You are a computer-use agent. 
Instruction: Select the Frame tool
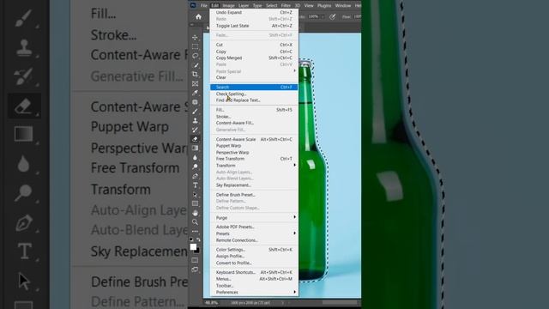[195, 83]
